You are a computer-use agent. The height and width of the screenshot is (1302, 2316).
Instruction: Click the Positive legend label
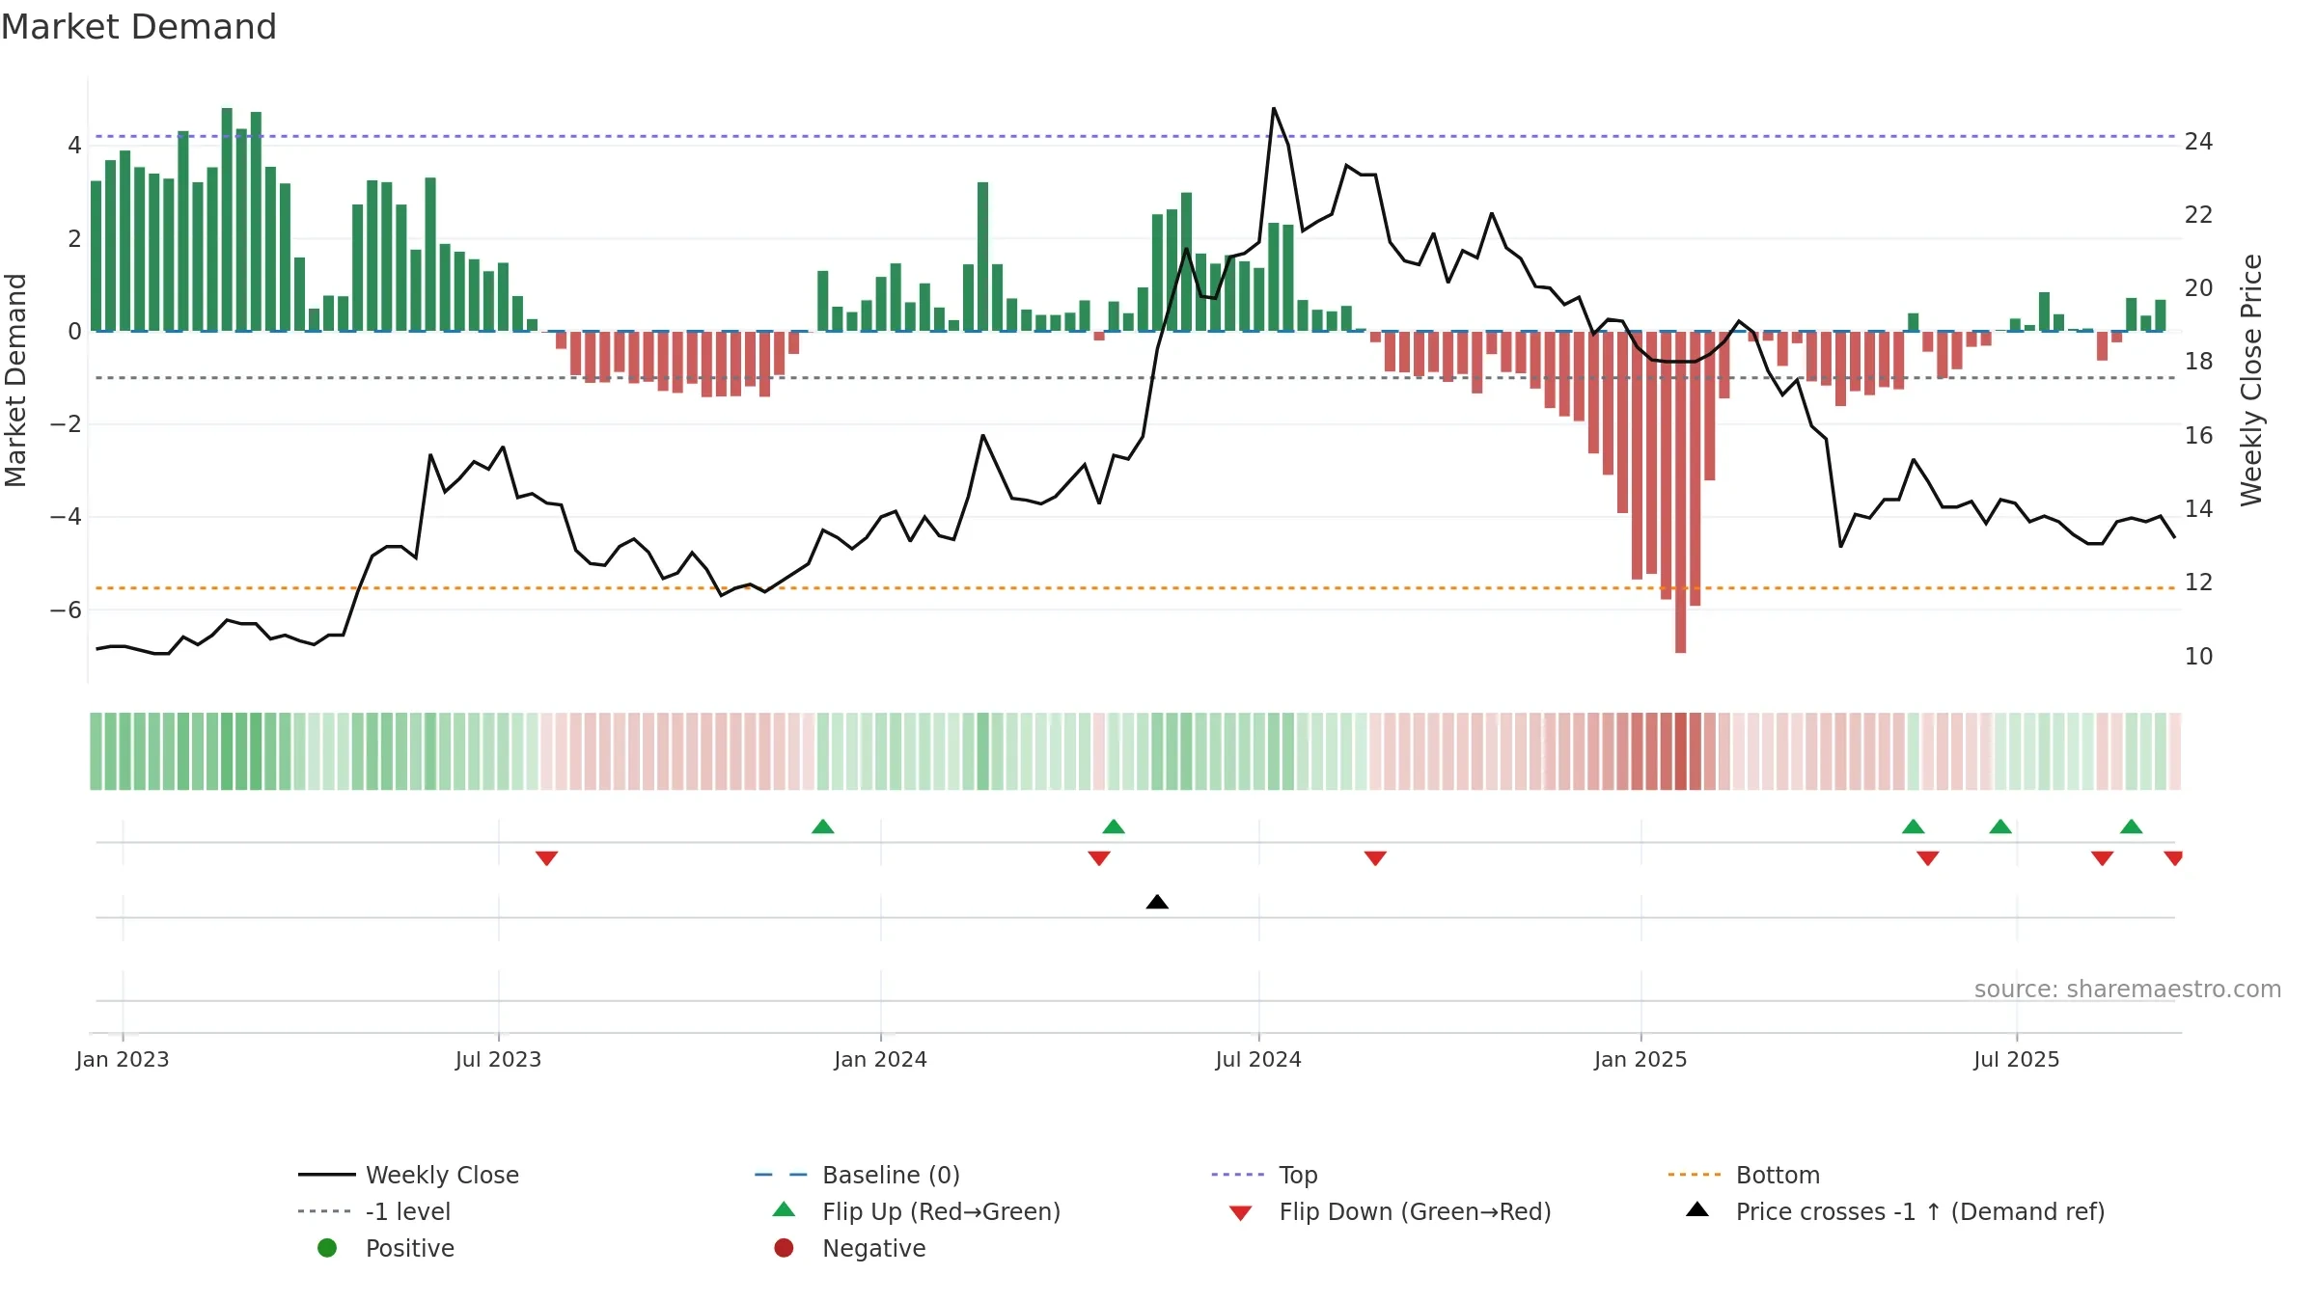409,1248
